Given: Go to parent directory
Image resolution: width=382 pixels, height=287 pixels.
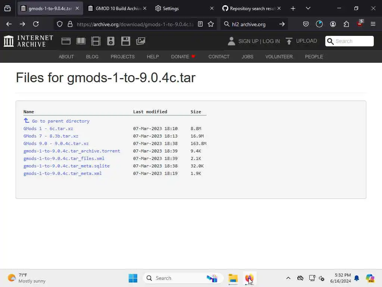Looking at the screenshot, I should (61, 121).
